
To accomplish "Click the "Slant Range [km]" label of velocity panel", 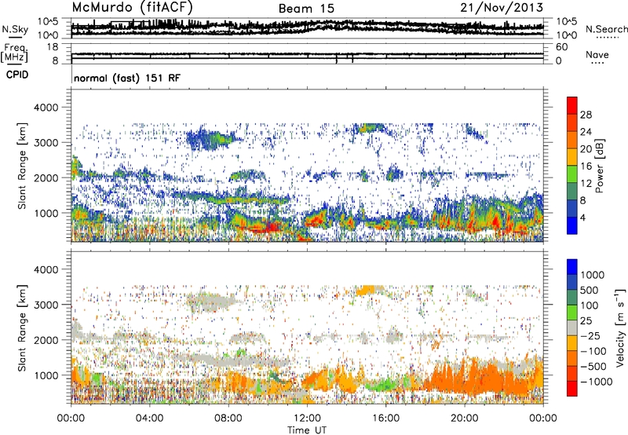I will click(22, 327).
